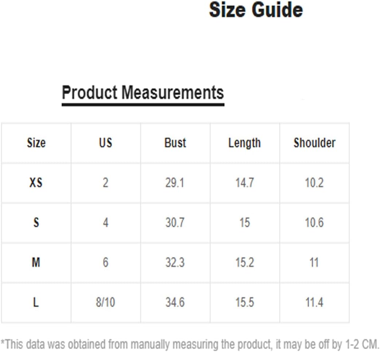380x352 pixels.
Task: Click the 32.3 bust measurement
Action: 175,262
